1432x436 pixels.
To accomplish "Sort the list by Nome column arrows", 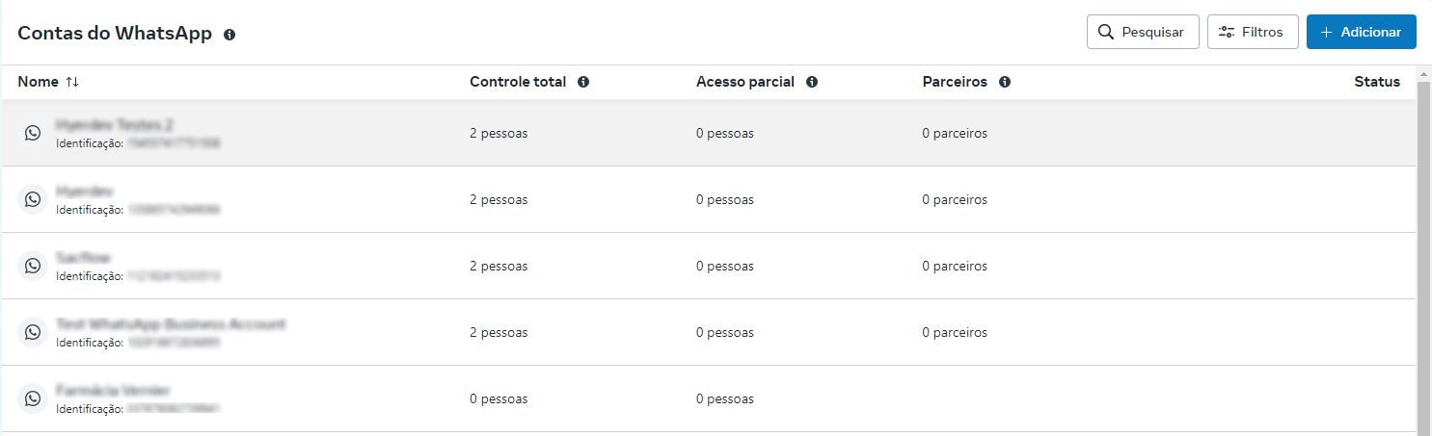I will click(72, 83).
